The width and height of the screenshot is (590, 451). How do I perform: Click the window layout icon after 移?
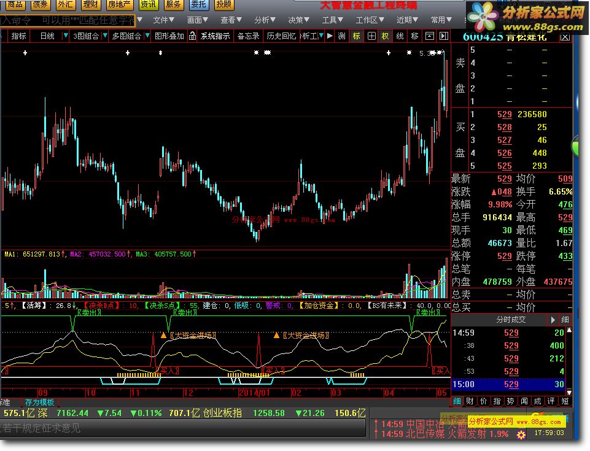click(429, 36)
